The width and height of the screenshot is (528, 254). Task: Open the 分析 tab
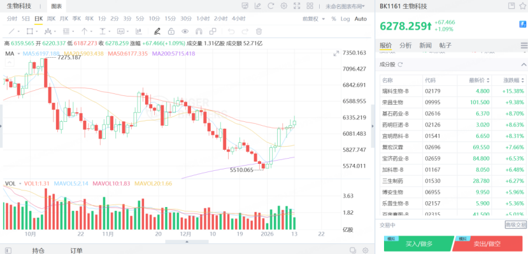pos(406,45)
